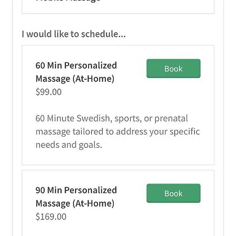This screenshot has height=236, width=236.
Task: Click the "I would like to schedule..." heading
Action: click(74, 34)
